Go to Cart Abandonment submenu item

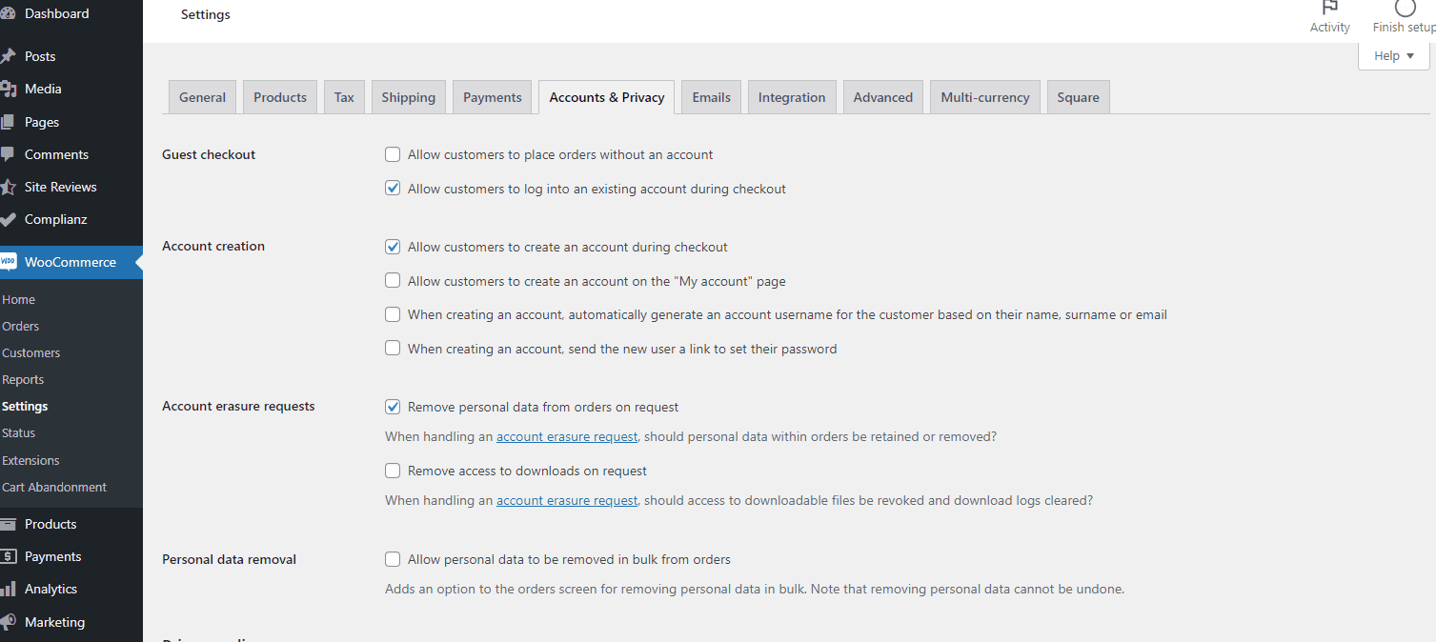click(54, 487)
